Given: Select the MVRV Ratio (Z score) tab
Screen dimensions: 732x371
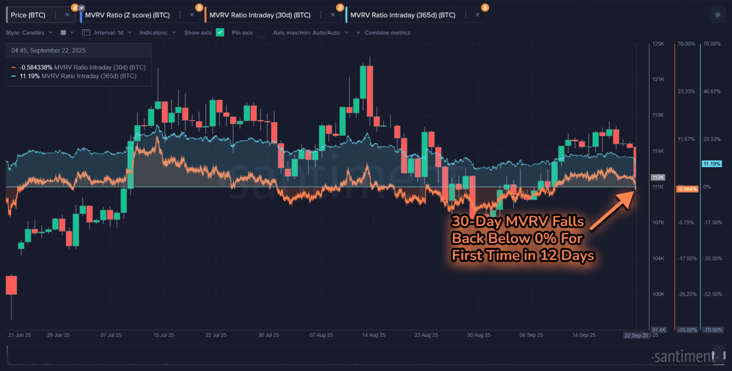Looking at the screenshot, I should tap(127, 15).
